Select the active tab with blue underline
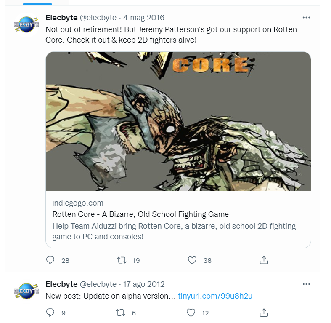The image size is (331, 323). pyautogui.click(x=37, y=3)
